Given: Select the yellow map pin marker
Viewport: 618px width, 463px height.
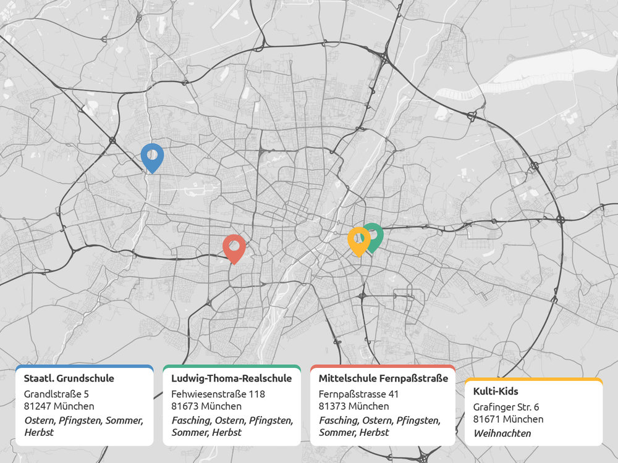Looking at the screenshot, I should [x=358, y=239].
